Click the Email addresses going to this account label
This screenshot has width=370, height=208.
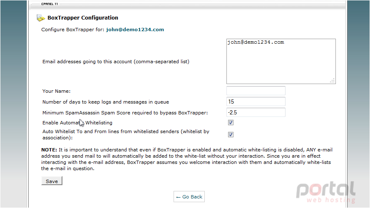[116, 62]
